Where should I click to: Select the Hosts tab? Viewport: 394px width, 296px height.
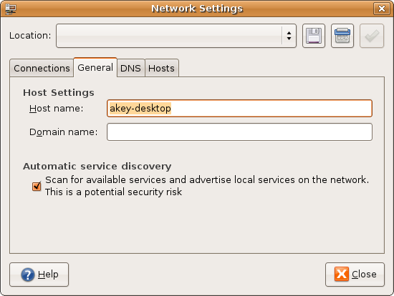click(161, 68)
